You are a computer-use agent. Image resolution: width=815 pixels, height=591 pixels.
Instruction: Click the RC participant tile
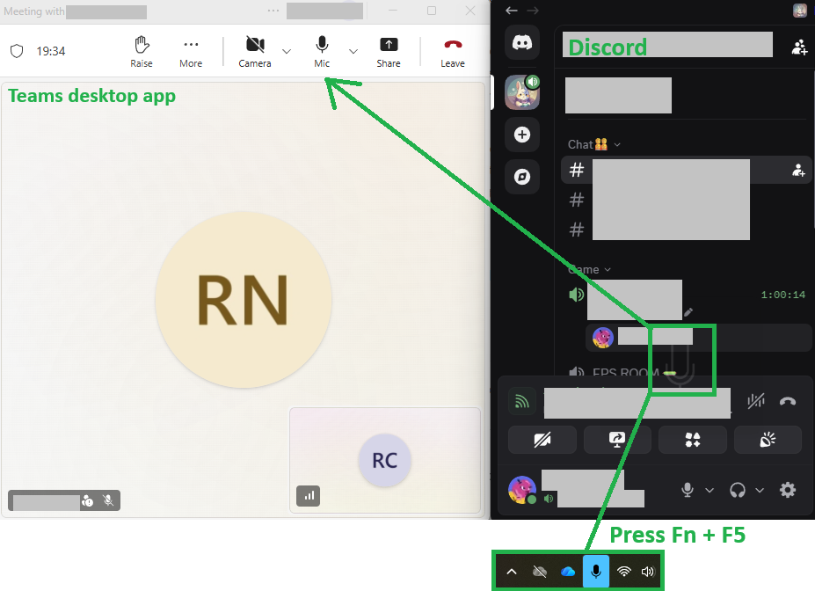tap(384, 460)
